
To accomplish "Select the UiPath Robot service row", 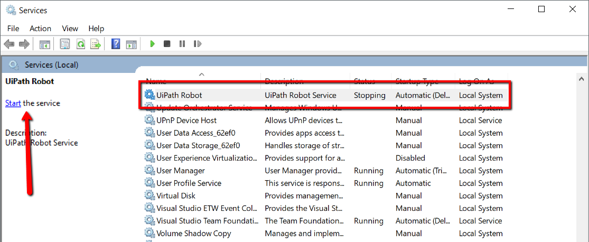I will [324, 96].
